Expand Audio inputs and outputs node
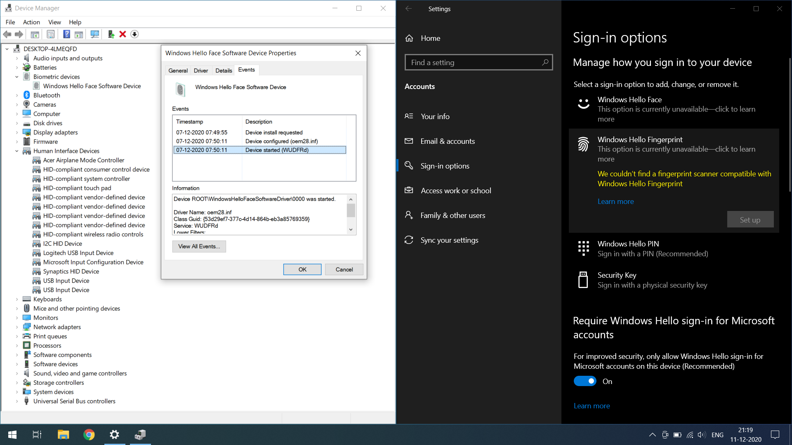This screenshot has height=445, width=792. 17,58
